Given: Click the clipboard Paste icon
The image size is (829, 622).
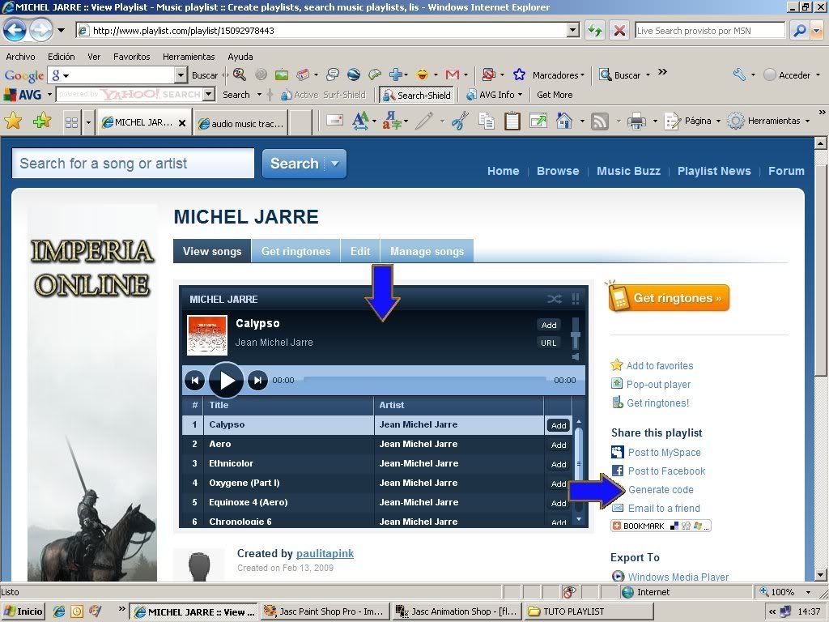Looking at the screenshot, I should (512, 121).
